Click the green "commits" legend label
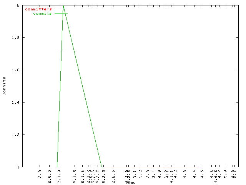The width and height of the screenshot is (246, 185). click(x=42, y=13)
